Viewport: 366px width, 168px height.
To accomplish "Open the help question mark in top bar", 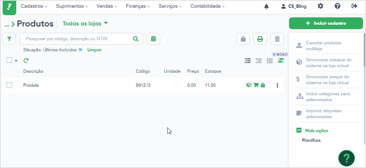I will pos(337,6).
